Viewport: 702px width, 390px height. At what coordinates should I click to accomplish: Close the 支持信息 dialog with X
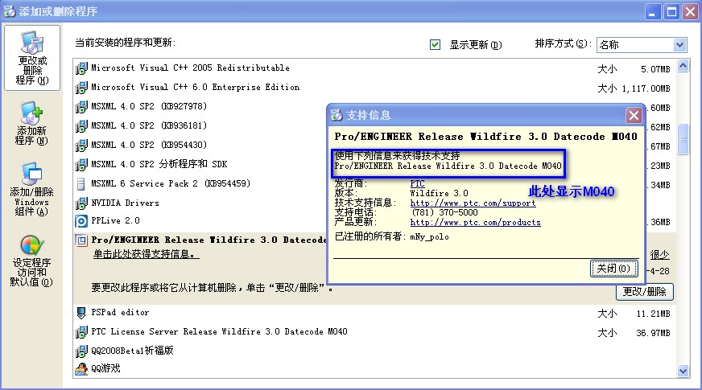pos(634,115)
